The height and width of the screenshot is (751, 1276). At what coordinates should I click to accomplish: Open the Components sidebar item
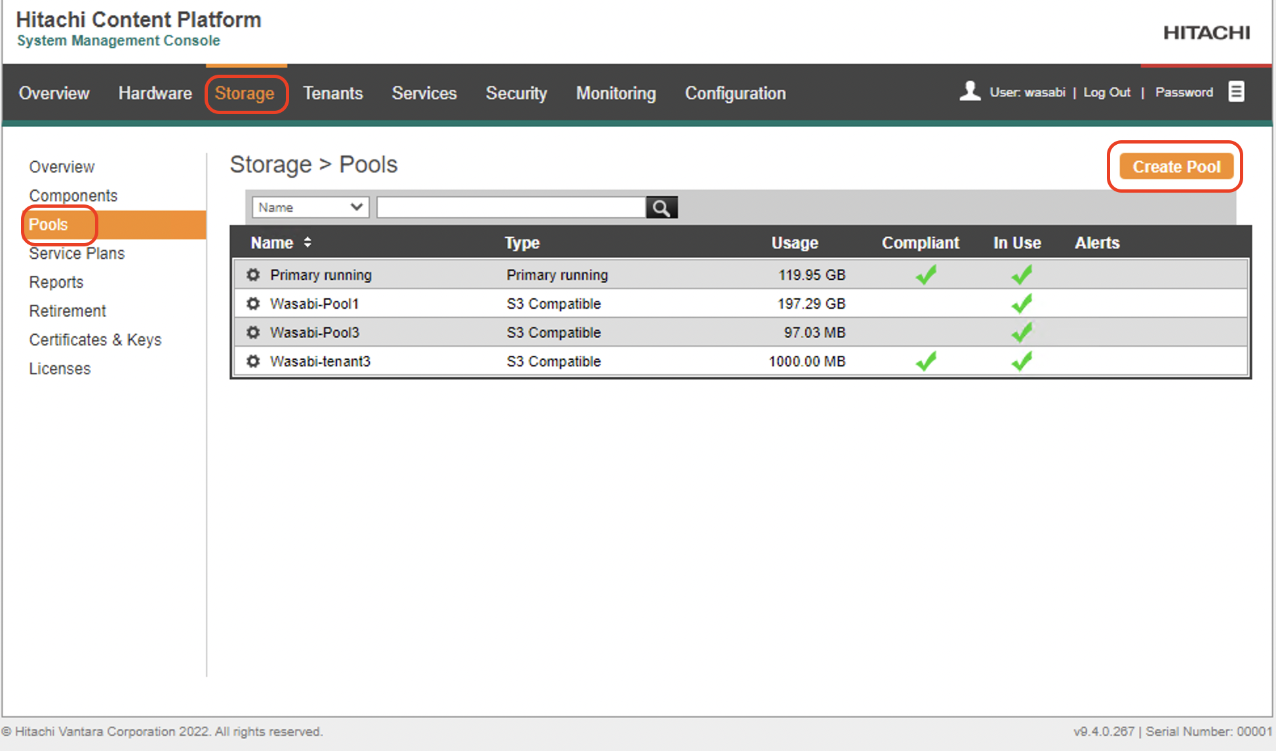coord(73,196)
